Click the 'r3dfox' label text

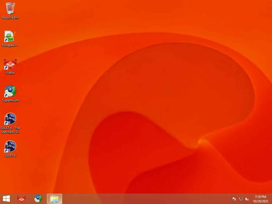point(10,73)
